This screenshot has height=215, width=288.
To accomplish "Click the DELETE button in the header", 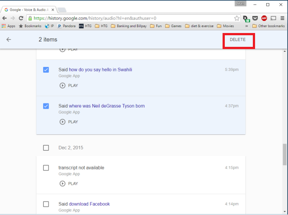I will (x=238, y=40).
